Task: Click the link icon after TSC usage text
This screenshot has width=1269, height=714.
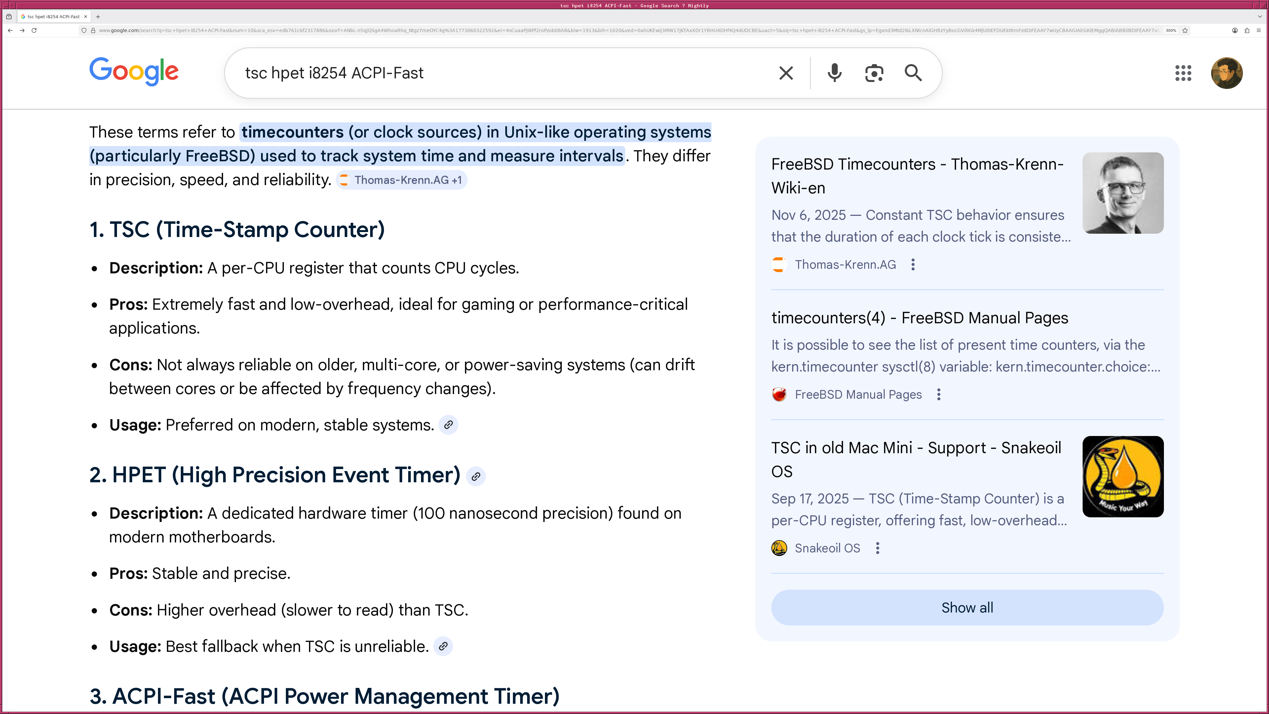Action: coord(449,424)
